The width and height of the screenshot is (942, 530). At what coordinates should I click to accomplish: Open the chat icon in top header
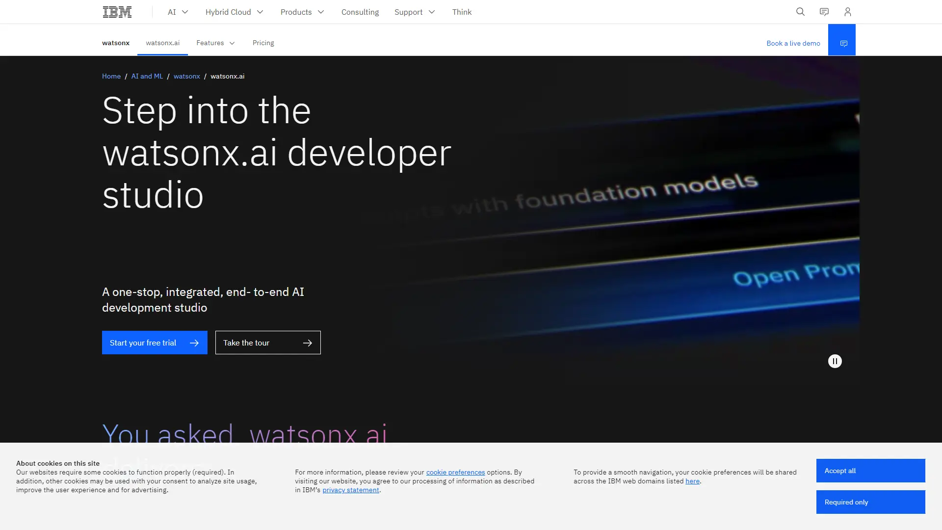tap(824, 12)
